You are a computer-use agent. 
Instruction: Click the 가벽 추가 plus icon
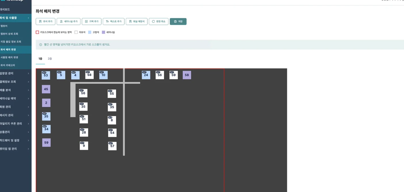pyautogui.click(x=86, y=22)
